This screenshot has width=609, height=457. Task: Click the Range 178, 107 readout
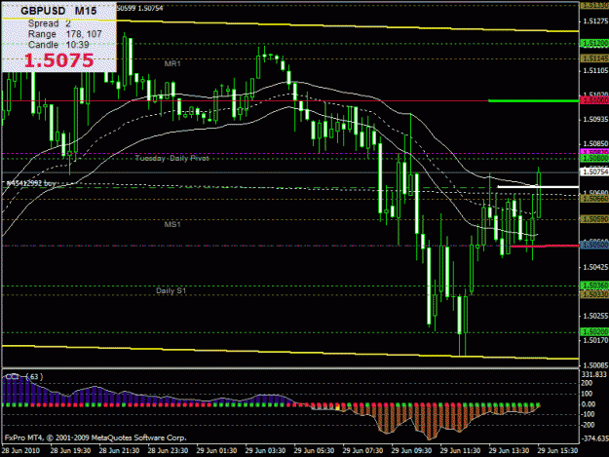(65, 34)
